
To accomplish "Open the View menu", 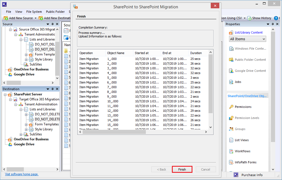I will point(19,12).
